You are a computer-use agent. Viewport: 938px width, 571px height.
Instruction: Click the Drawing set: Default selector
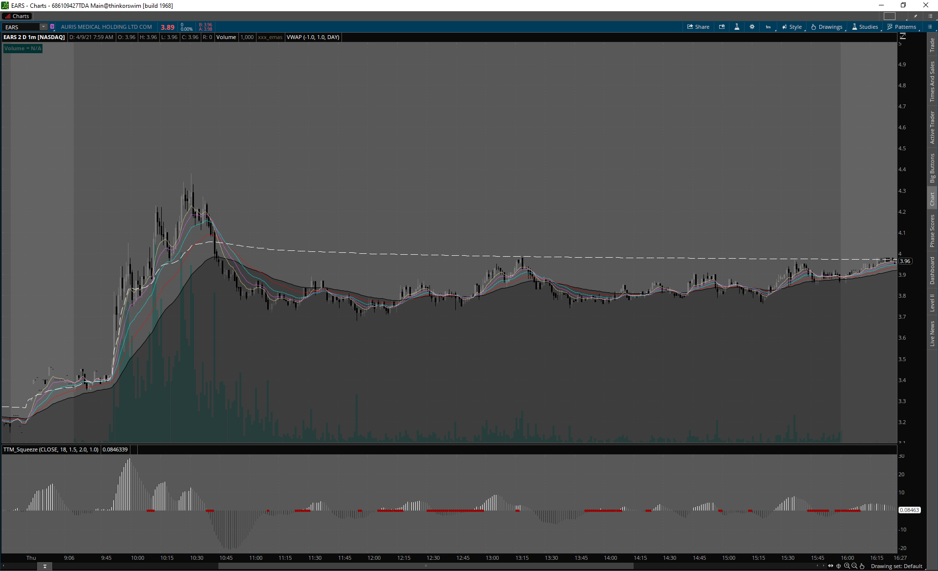[x=896, y=566]
